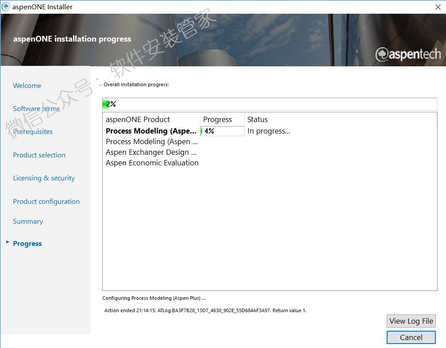Go to the Welcome step
Viewport: 446px width, 348px height.
[x=27, y=86]
